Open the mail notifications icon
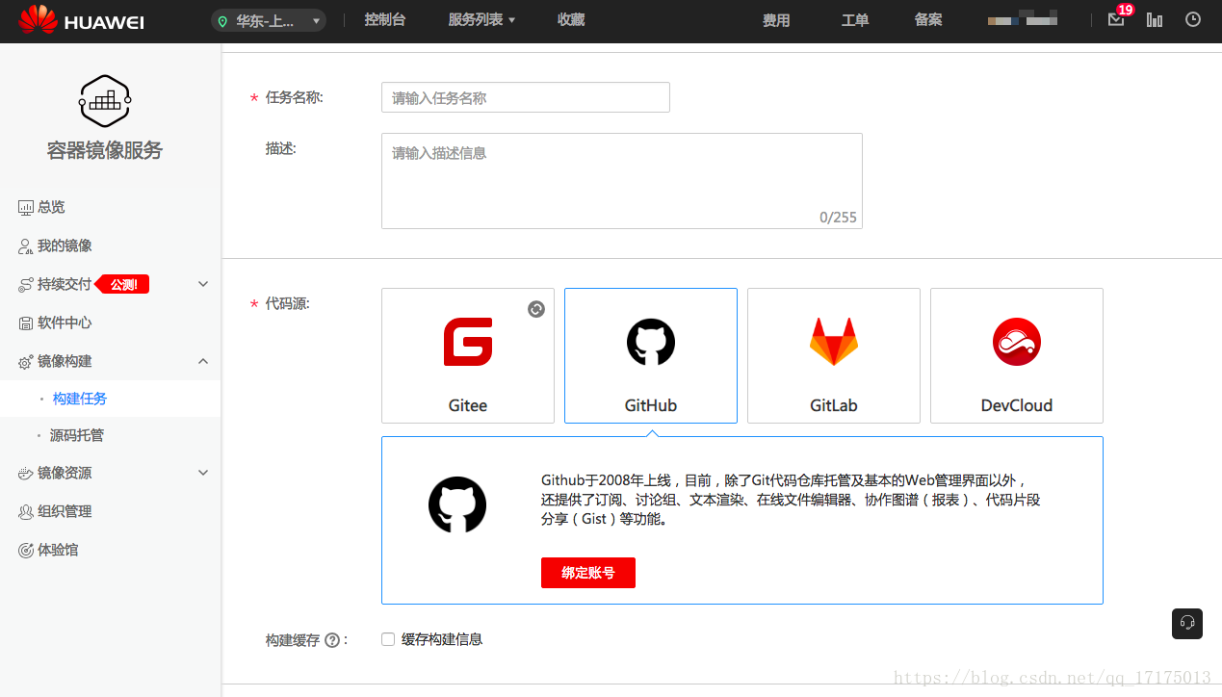 coord(1116,19)
